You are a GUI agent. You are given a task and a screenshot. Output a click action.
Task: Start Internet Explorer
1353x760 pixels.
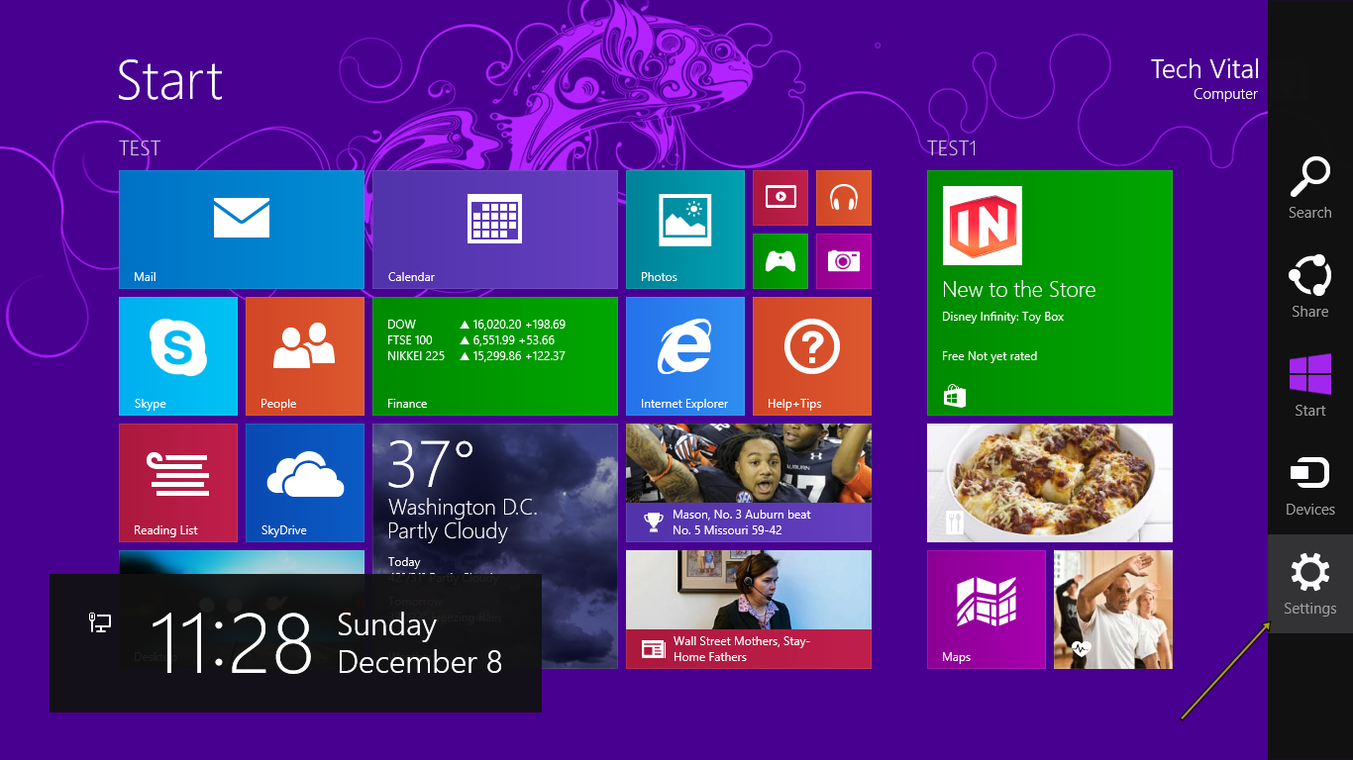tap(684, 356)
